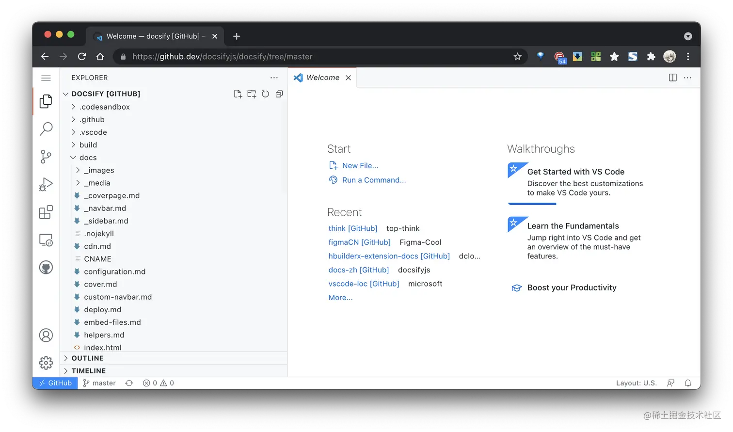Click the New File... link
Image resolution: width=733 pixels, height=432 pixels.
pos(360,166)
